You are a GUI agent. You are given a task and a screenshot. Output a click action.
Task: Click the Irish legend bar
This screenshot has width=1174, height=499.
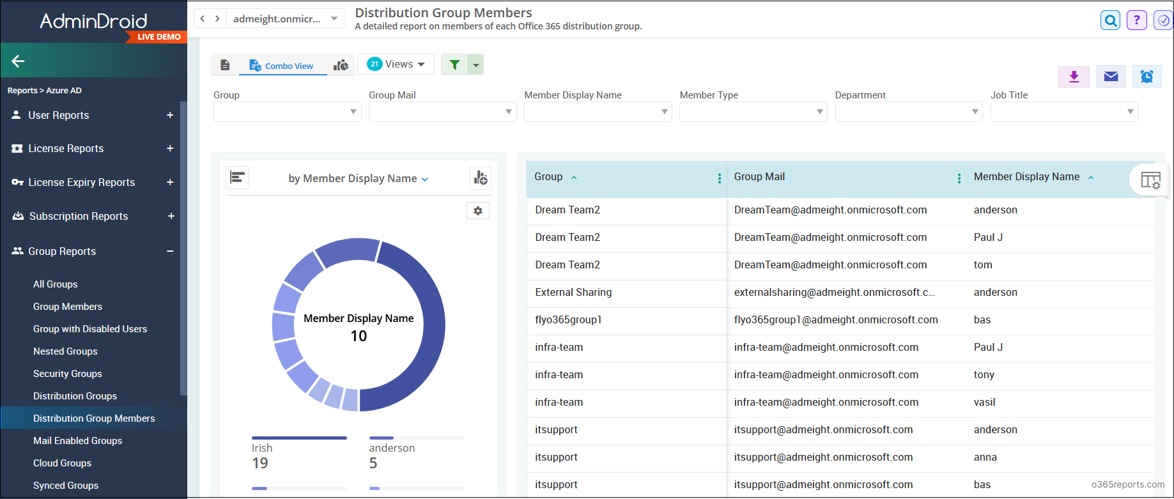299,438
